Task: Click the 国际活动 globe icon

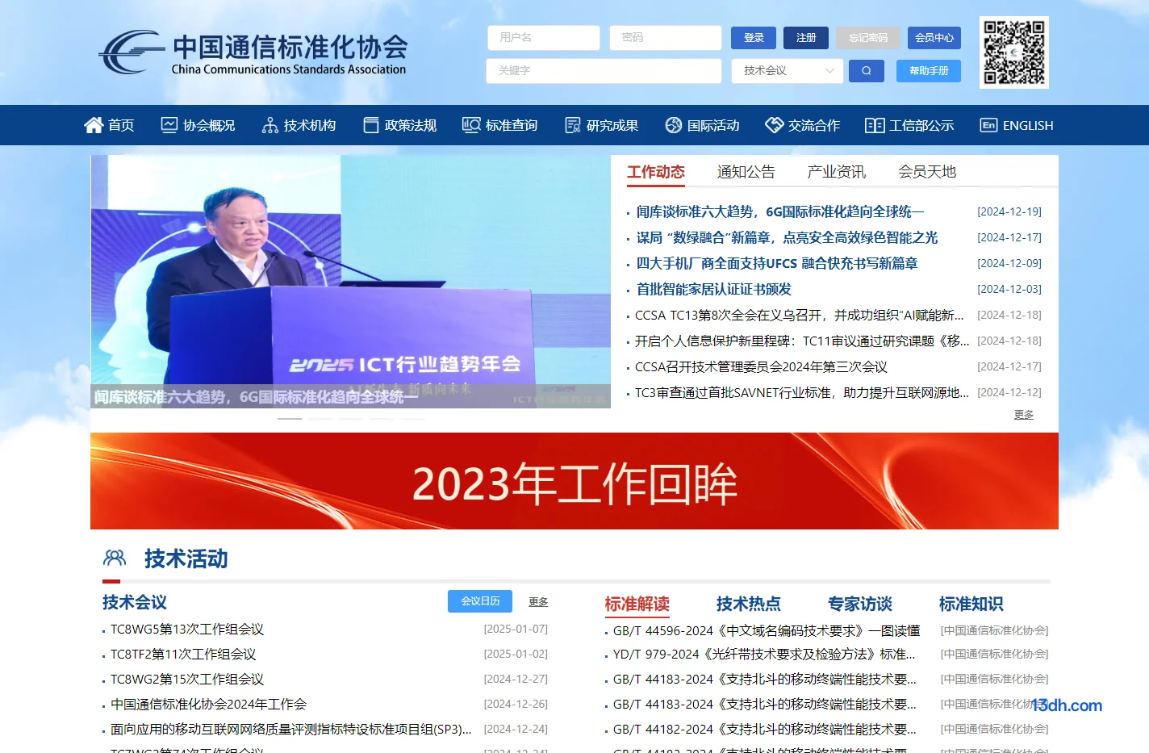Action: coord(674,125)
